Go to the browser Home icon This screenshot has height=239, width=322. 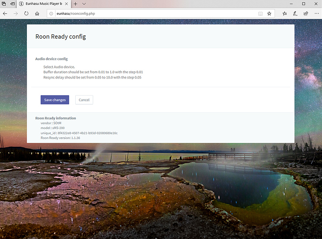tap(37, 13)
